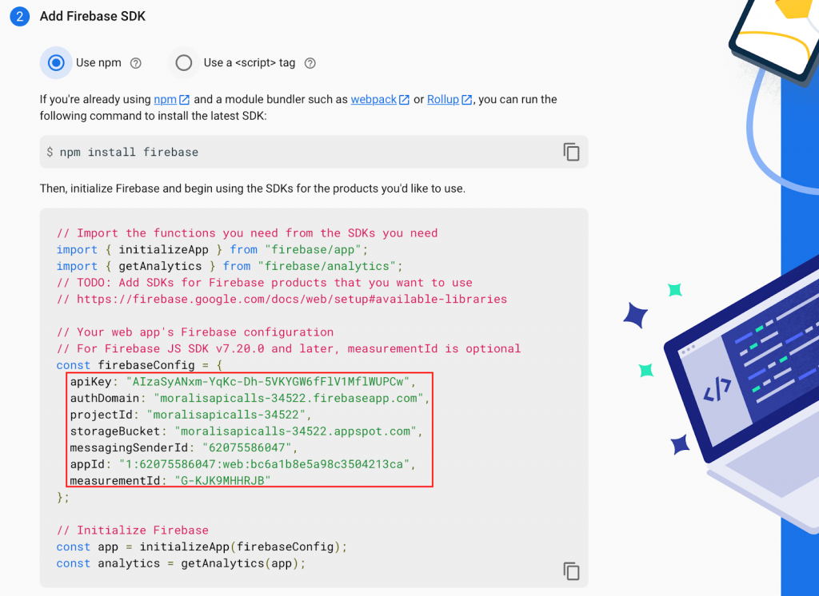Click the Firebase docs URL in the code comment
This screenshot has height=596, width=819.
point(292,299)
